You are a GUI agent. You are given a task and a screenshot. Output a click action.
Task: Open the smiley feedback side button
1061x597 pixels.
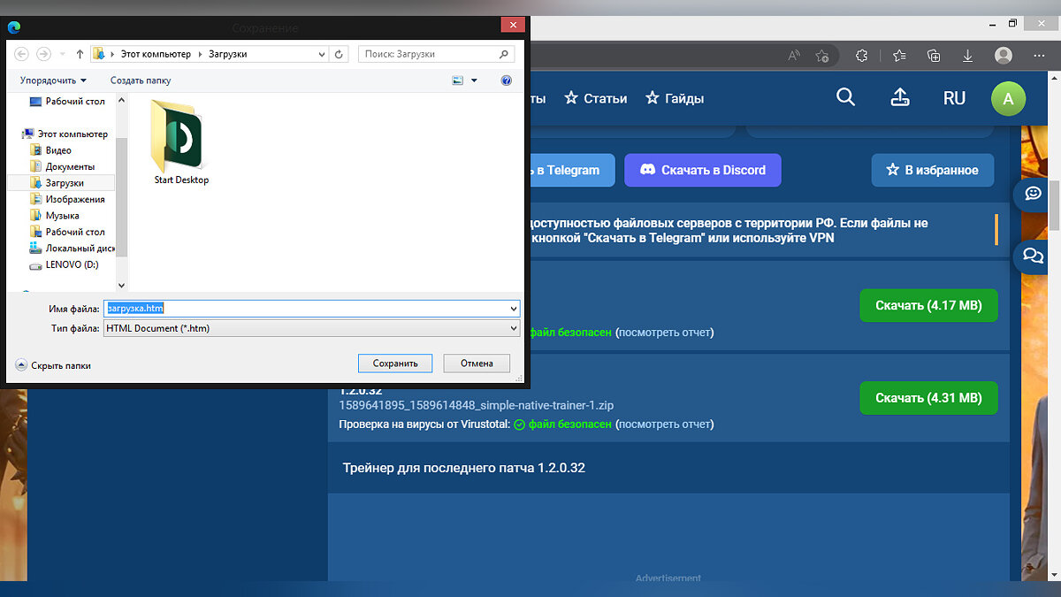coord(1032,194)
